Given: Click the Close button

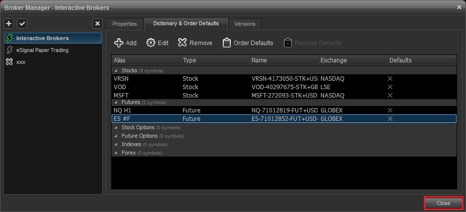Looking at the screenshot, I should [x=443, y=203].
